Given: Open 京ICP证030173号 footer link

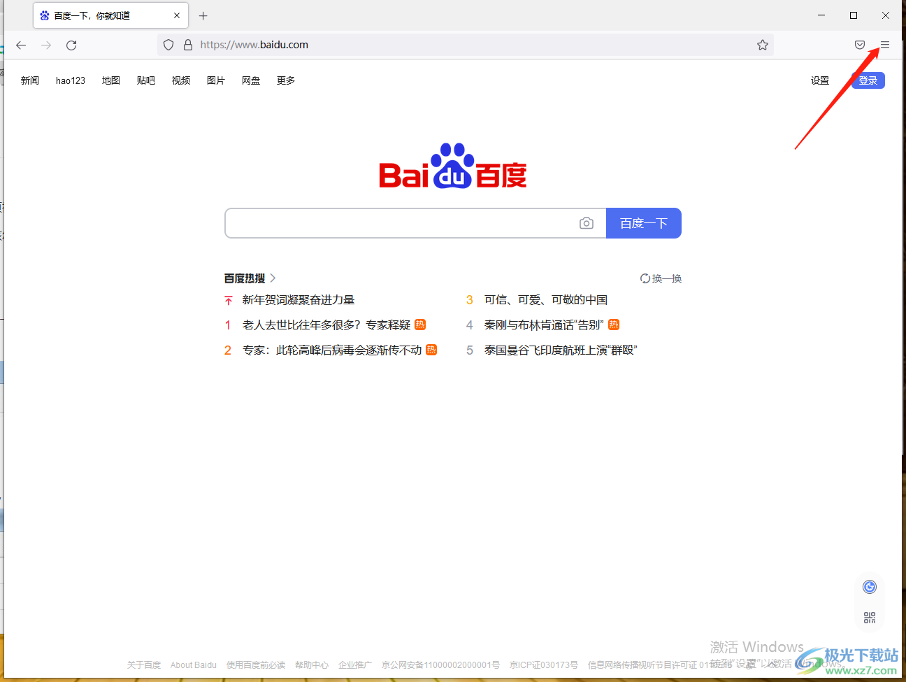Looking at the screenshot, I should click(x=544, y=665).
